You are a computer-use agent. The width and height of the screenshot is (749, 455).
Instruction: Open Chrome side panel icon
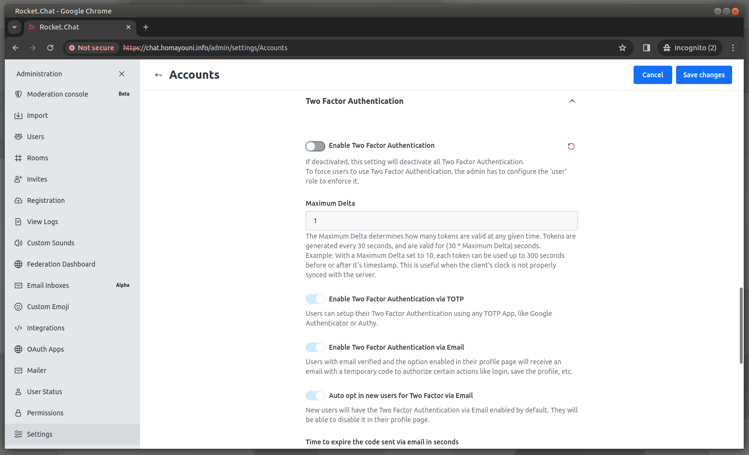(x=647, y=48)
